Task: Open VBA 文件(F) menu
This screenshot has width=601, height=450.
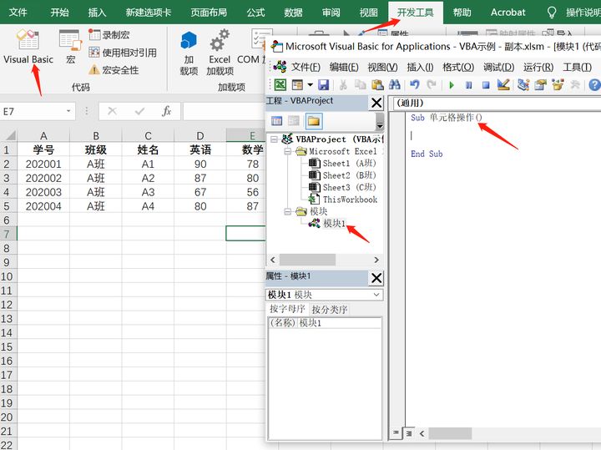Action: (306, 68)
